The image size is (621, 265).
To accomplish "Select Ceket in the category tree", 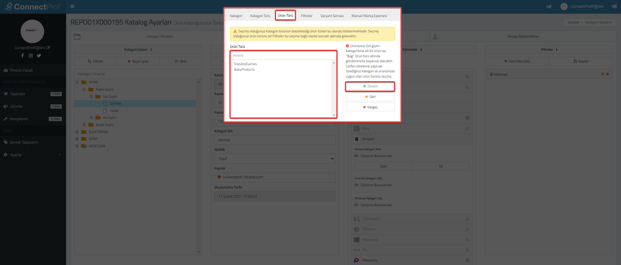I will [114, 111].
